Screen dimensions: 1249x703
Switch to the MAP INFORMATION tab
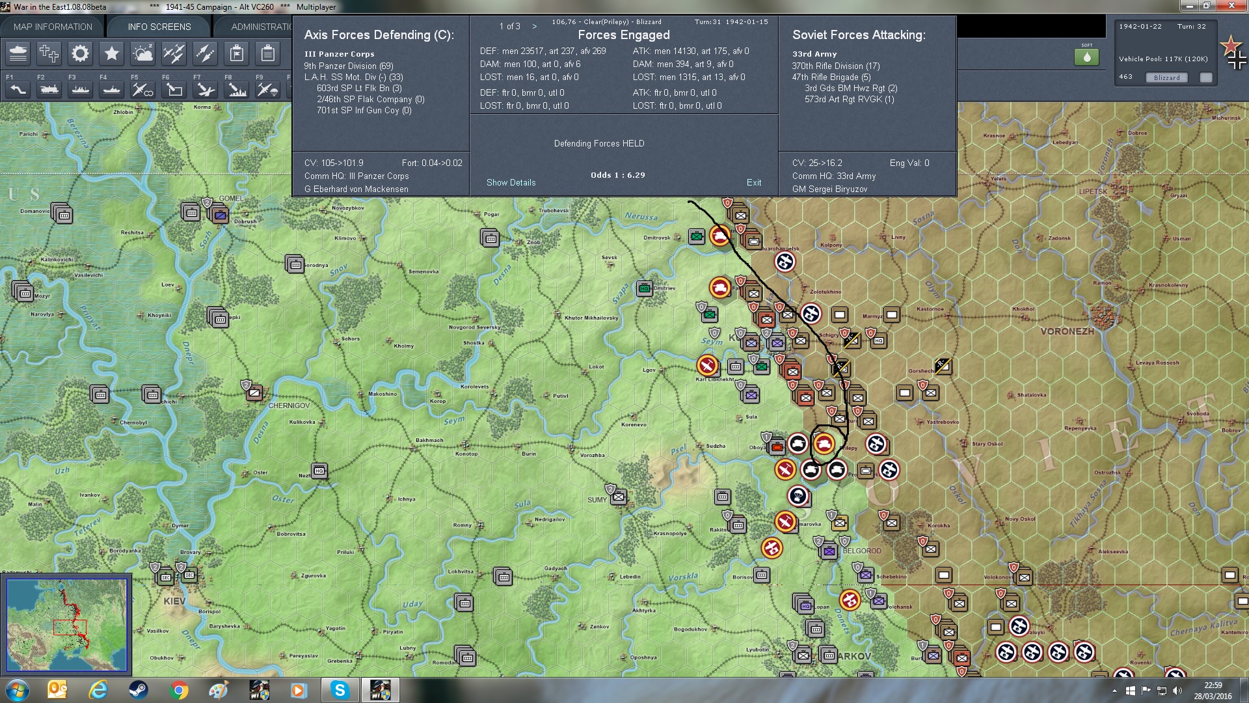point(53,27)
